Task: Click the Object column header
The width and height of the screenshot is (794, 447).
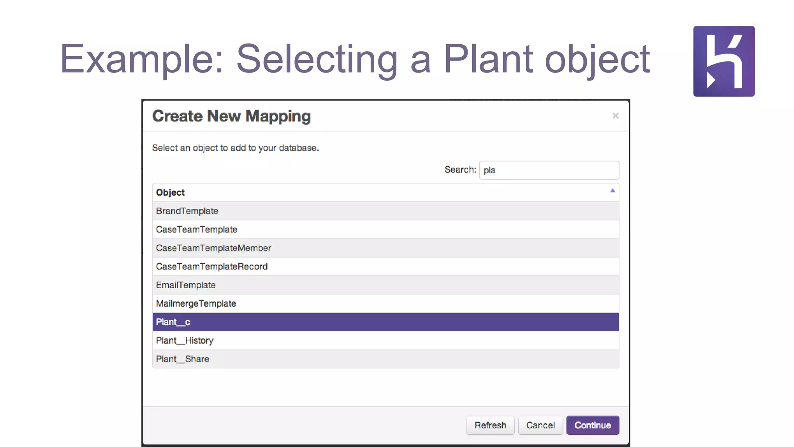Action: (386, 192)
